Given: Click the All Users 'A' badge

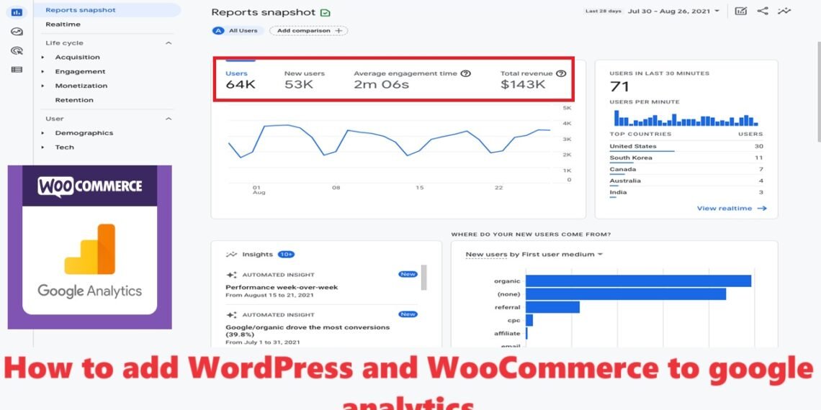Looking at the screenshot, I should (217, 31).
